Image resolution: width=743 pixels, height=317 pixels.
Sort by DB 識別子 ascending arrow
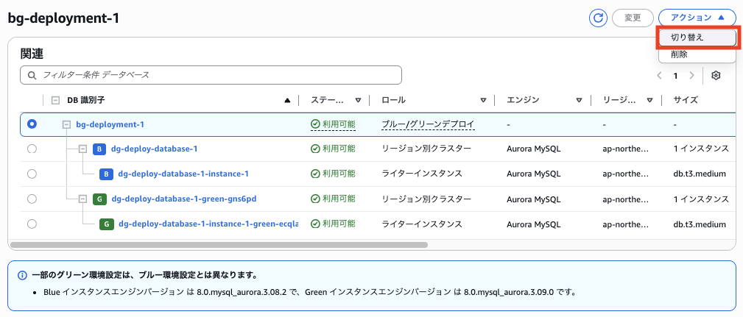click(x=286, y=100)
